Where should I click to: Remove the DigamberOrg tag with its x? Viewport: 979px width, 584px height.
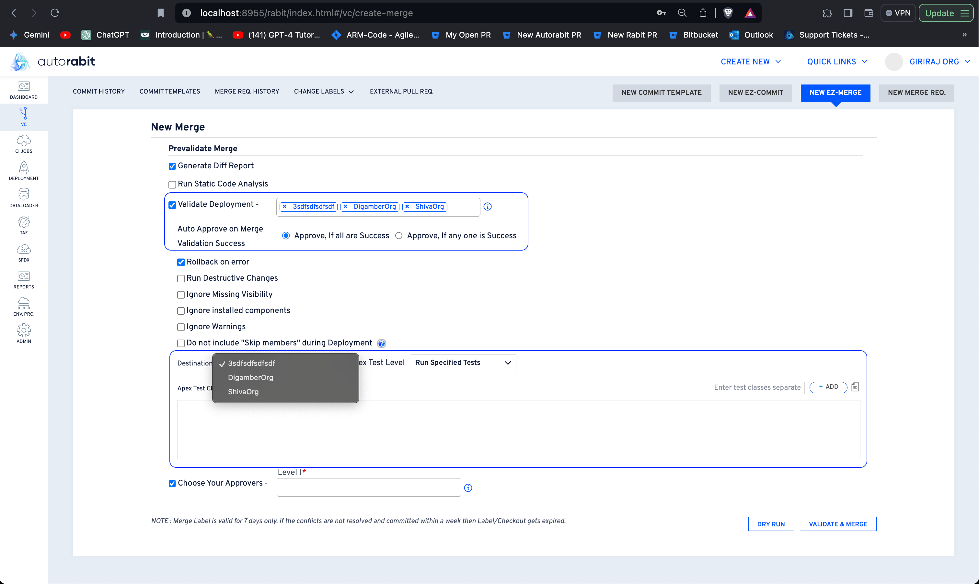[345, 207]
